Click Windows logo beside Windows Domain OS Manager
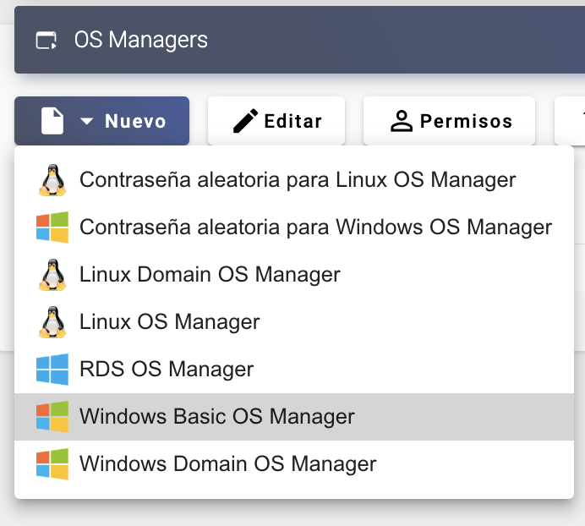The height and width of the screenshot is (526, 585). (x=52, y=464)
